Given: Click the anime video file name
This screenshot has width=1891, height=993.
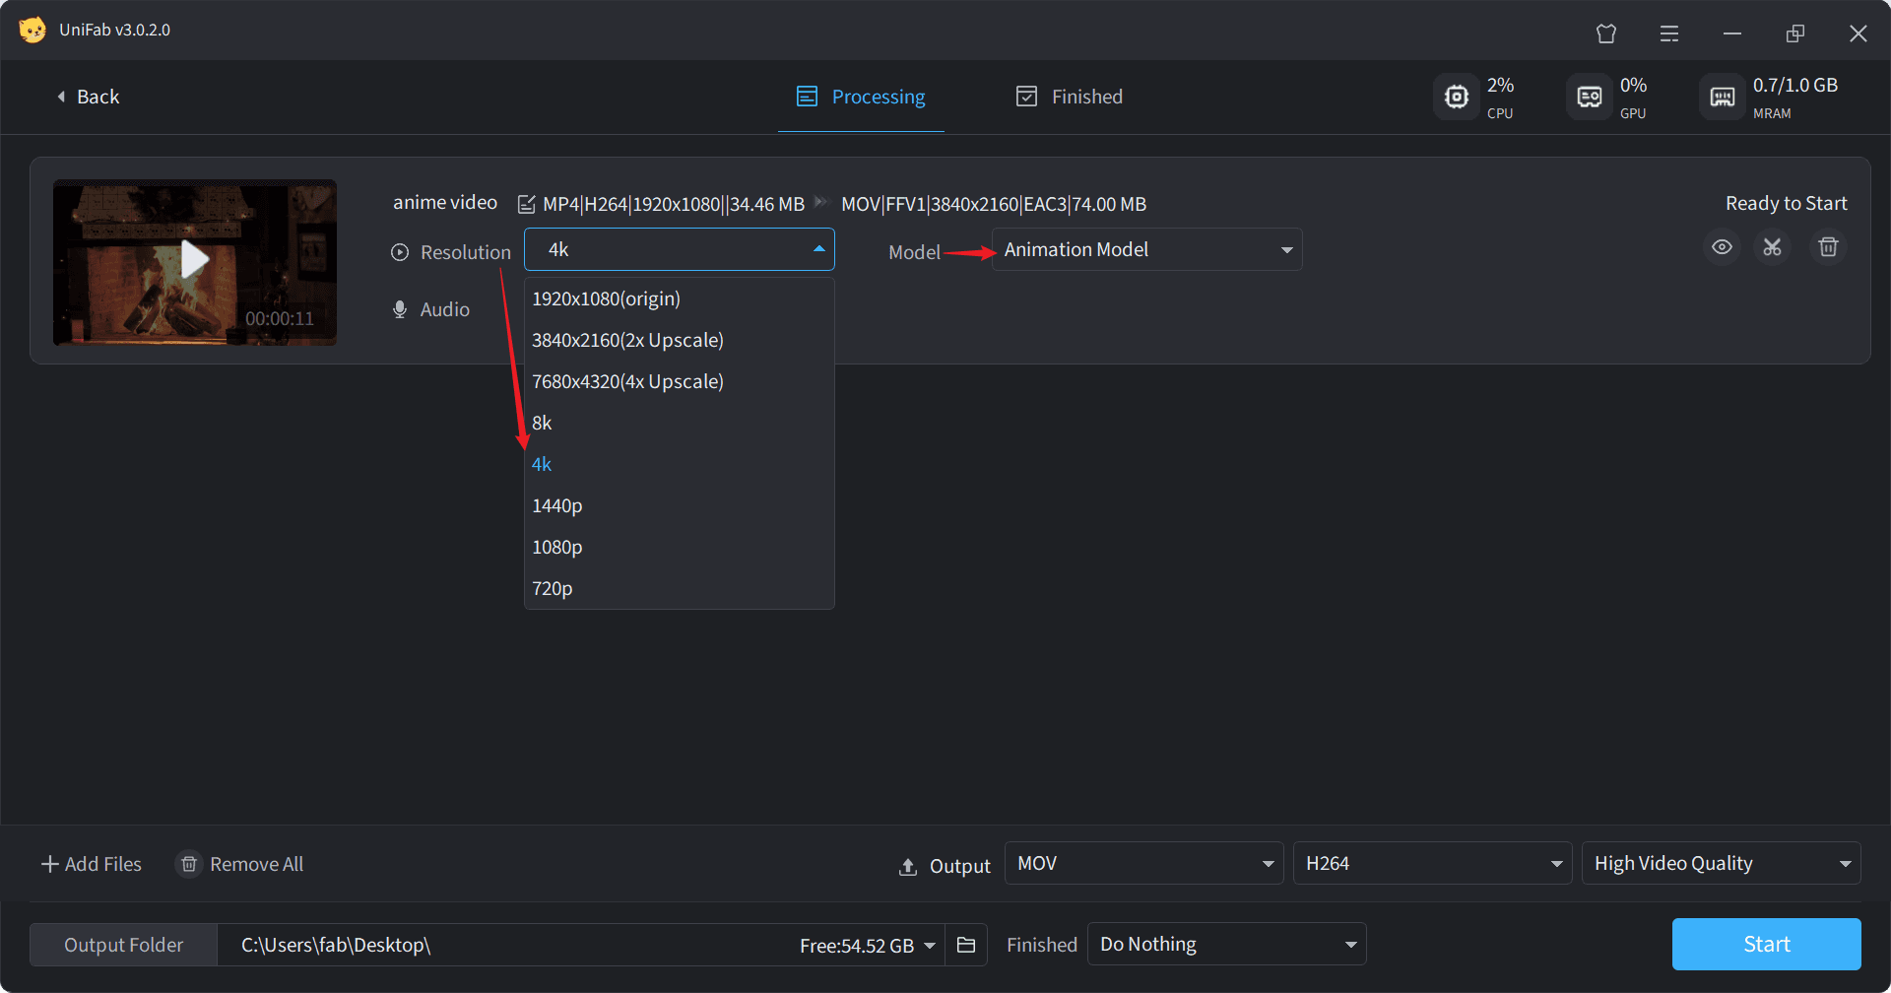Looking at the screenshot, I should click(x=445, y=202).
